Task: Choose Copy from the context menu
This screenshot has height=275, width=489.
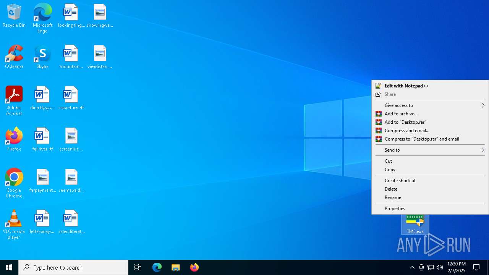Action: (x=430, y=170)
